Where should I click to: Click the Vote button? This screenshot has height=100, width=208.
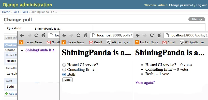tap(67, 80)
